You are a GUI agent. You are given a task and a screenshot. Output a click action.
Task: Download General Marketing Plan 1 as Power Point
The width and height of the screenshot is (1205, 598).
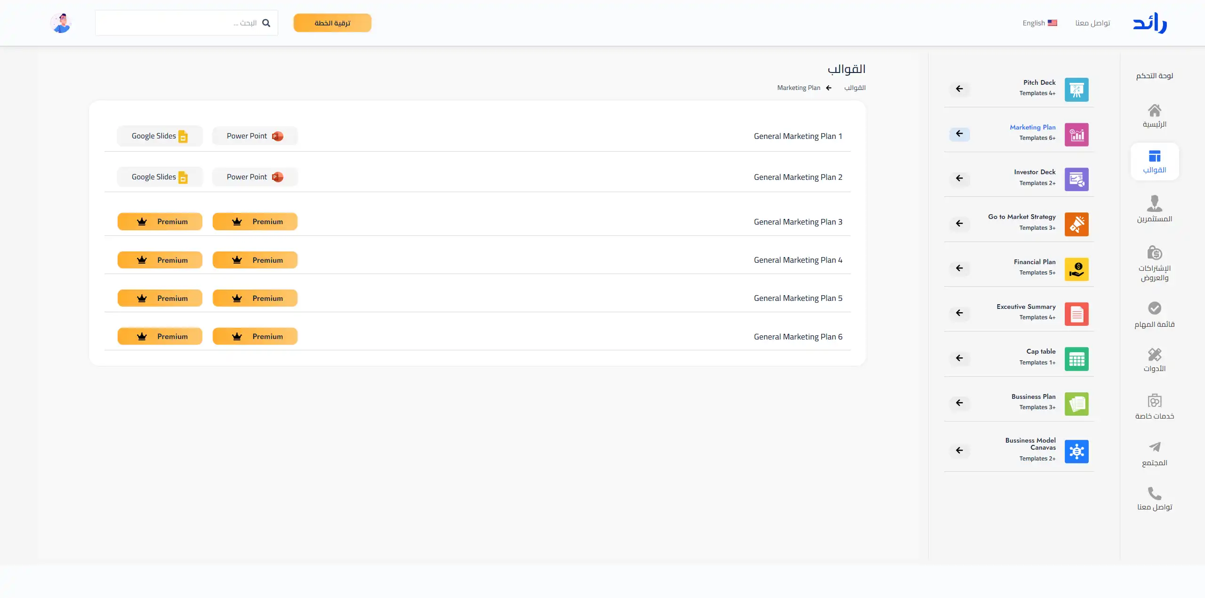pyautogui.click(x=255, y=136)
